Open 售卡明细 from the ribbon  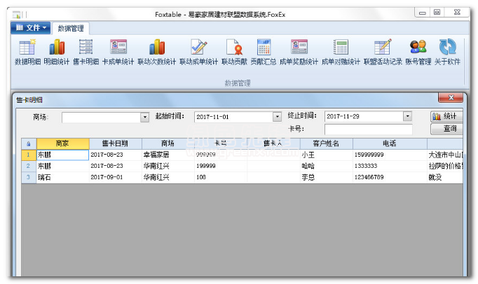[x=86, y=48]
